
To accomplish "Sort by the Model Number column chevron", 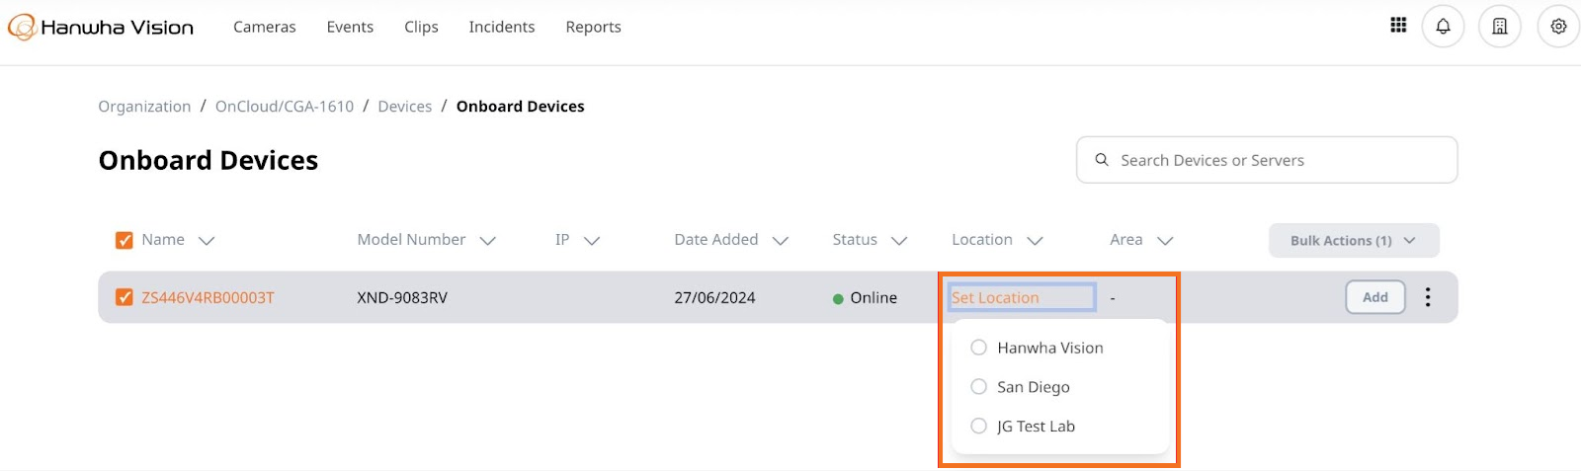I will pyautogui.click(x=487, y=241).
